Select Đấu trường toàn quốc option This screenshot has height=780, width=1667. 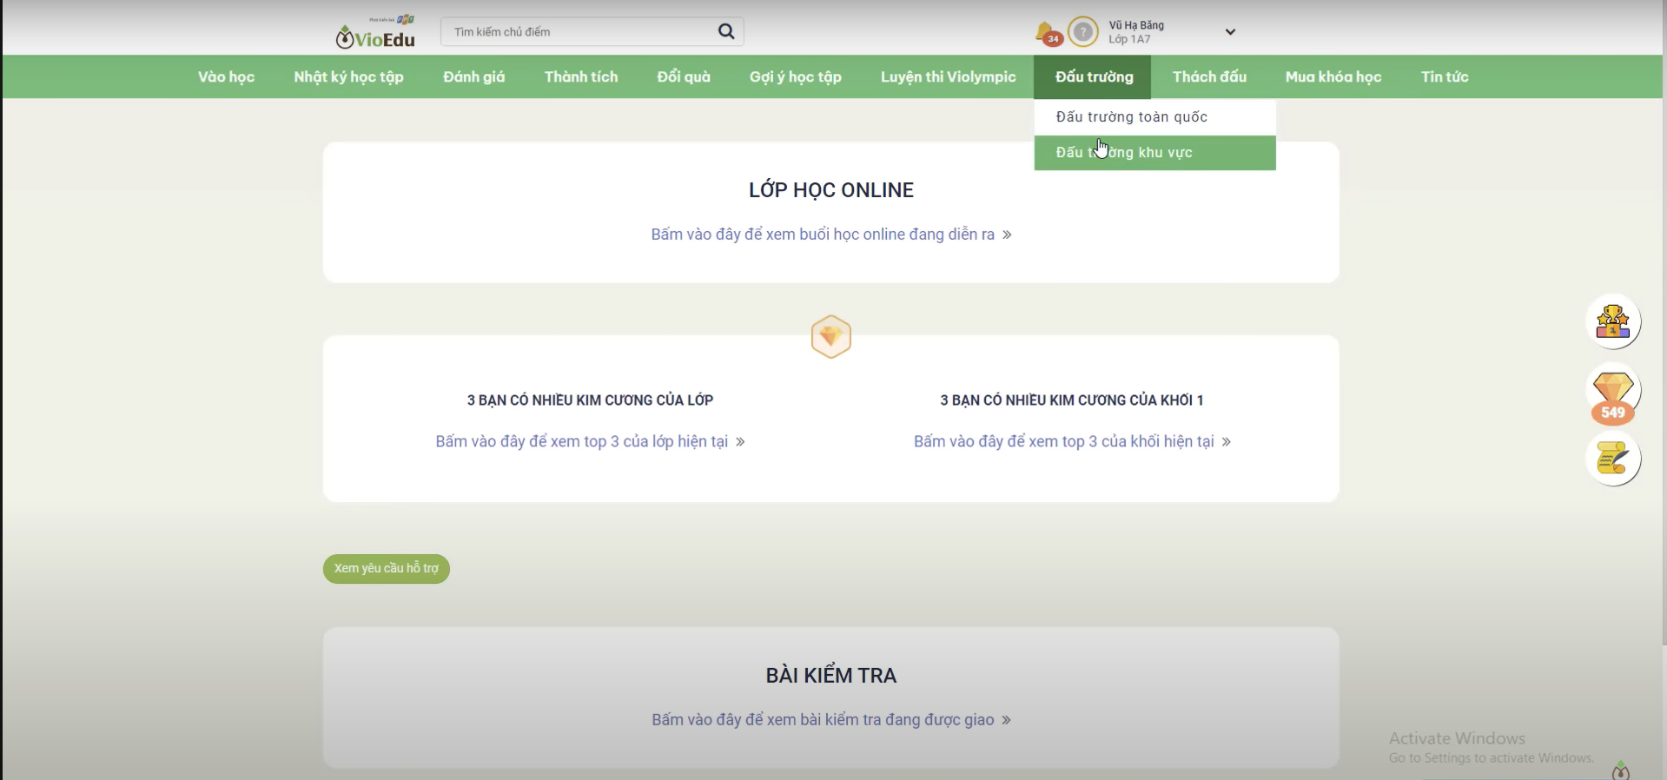[1131, 117]
